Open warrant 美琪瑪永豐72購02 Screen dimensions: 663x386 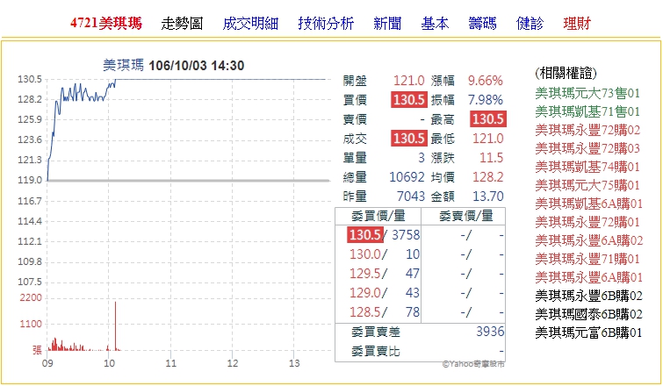pos(587,130)
